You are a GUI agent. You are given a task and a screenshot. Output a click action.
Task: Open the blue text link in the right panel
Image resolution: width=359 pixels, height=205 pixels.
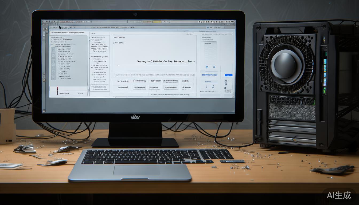coord(210,75)
